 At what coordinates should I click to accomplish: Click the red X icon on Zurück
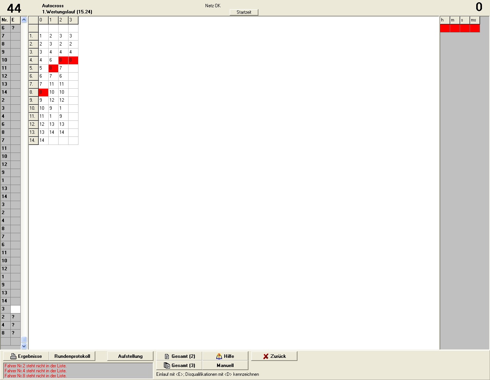266,356
